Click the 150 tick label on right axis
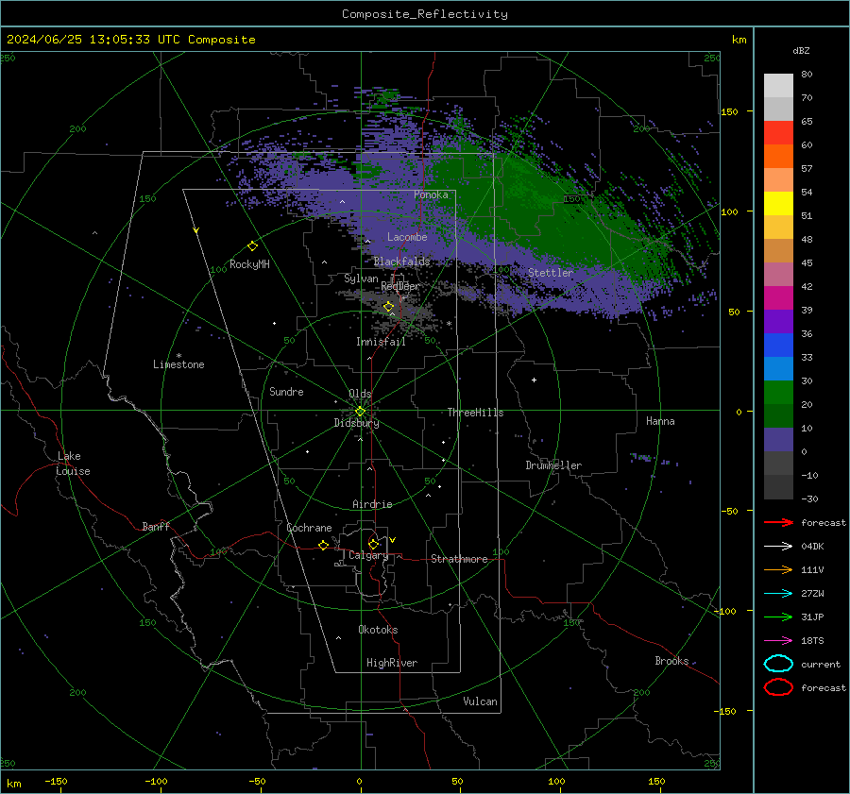 click(729, 111)
